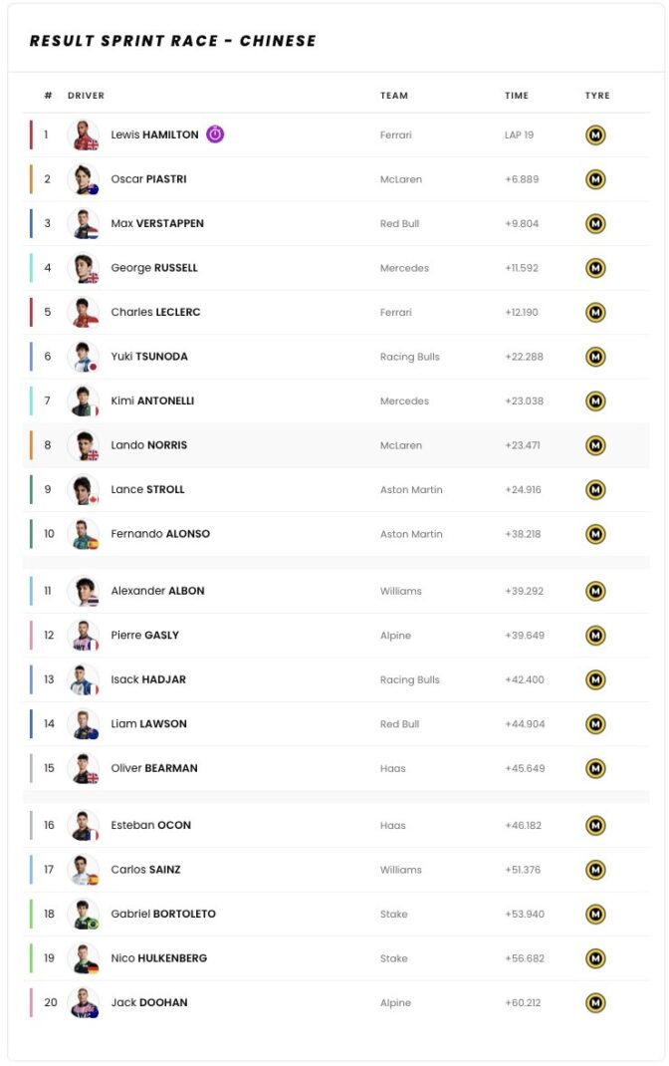Click the DRIVER column header
669x1066 pixels.
[87, 96]
